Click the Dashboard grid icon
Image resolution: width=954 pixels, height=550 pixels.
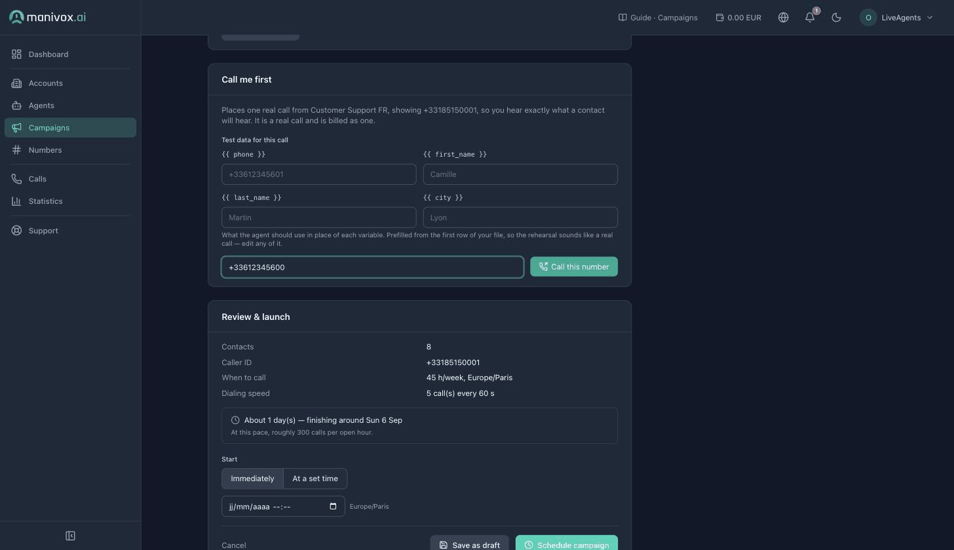tap(16, 54)
